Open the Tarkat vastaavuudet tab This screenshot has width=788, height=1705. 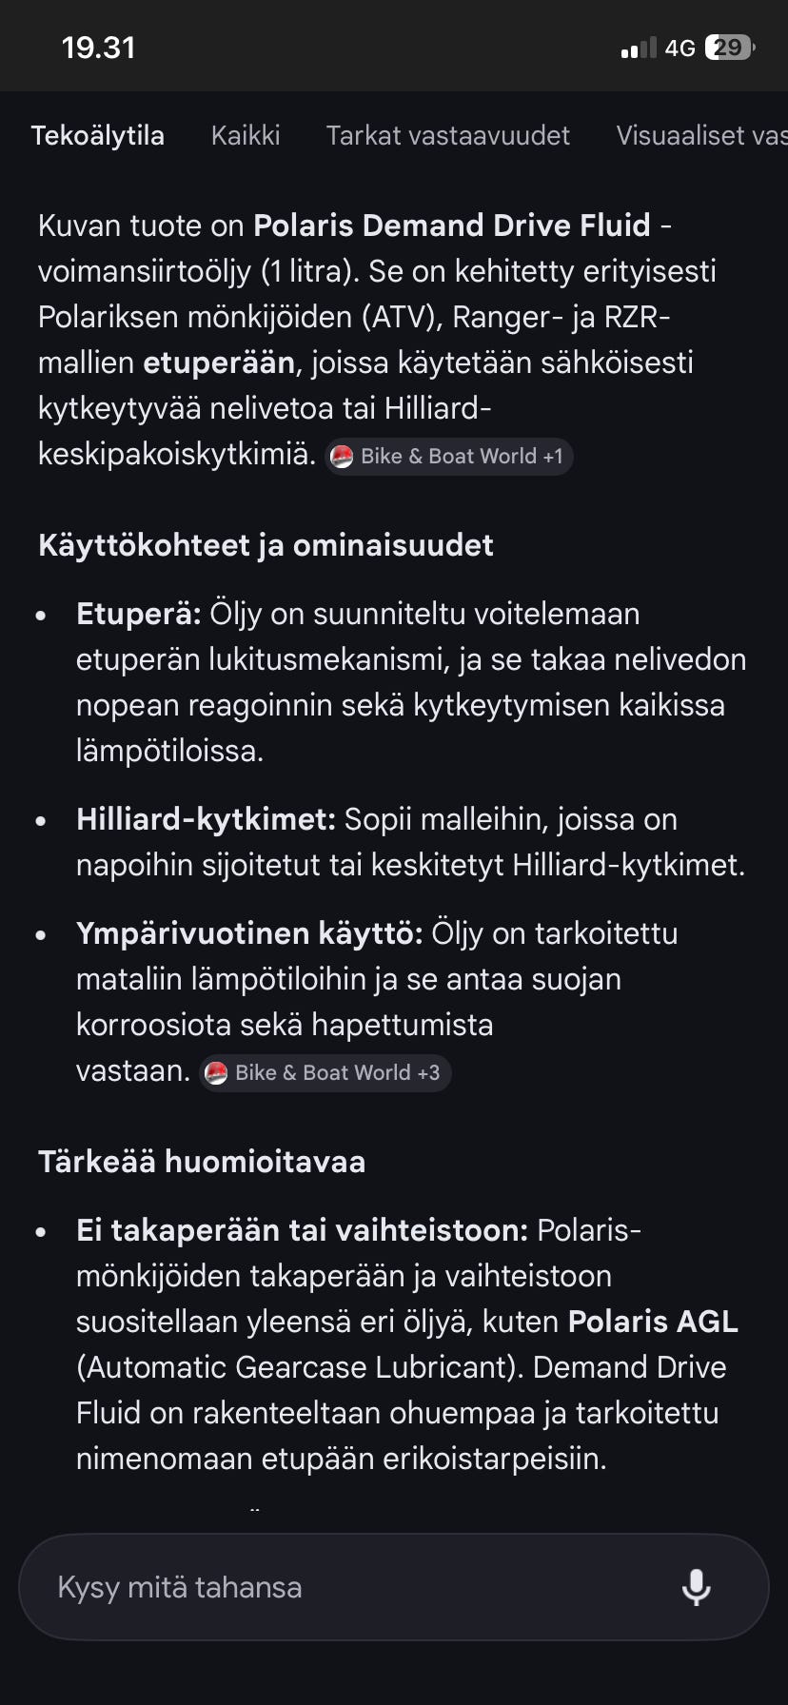tap(447, 135)
